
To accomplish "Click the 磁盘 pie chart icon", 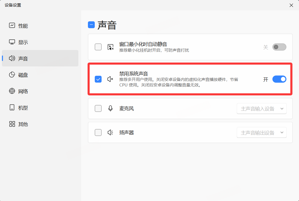I will (x=12, y=75).
